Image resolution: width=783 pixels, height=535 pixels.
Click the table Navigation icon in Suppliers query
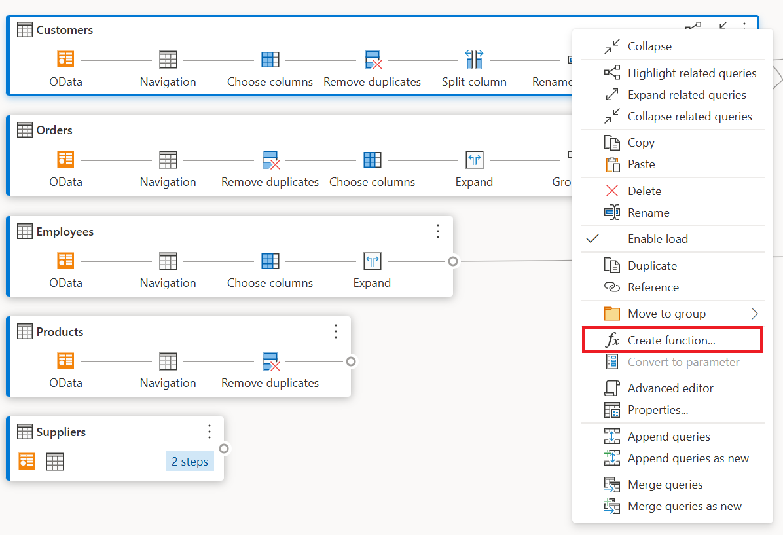(55, 461)
